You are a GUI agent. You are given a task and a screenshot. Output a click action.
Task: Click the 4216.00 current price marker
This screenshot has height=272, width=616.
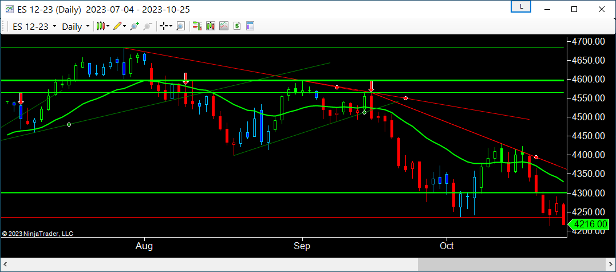click(x=588, y=224)
